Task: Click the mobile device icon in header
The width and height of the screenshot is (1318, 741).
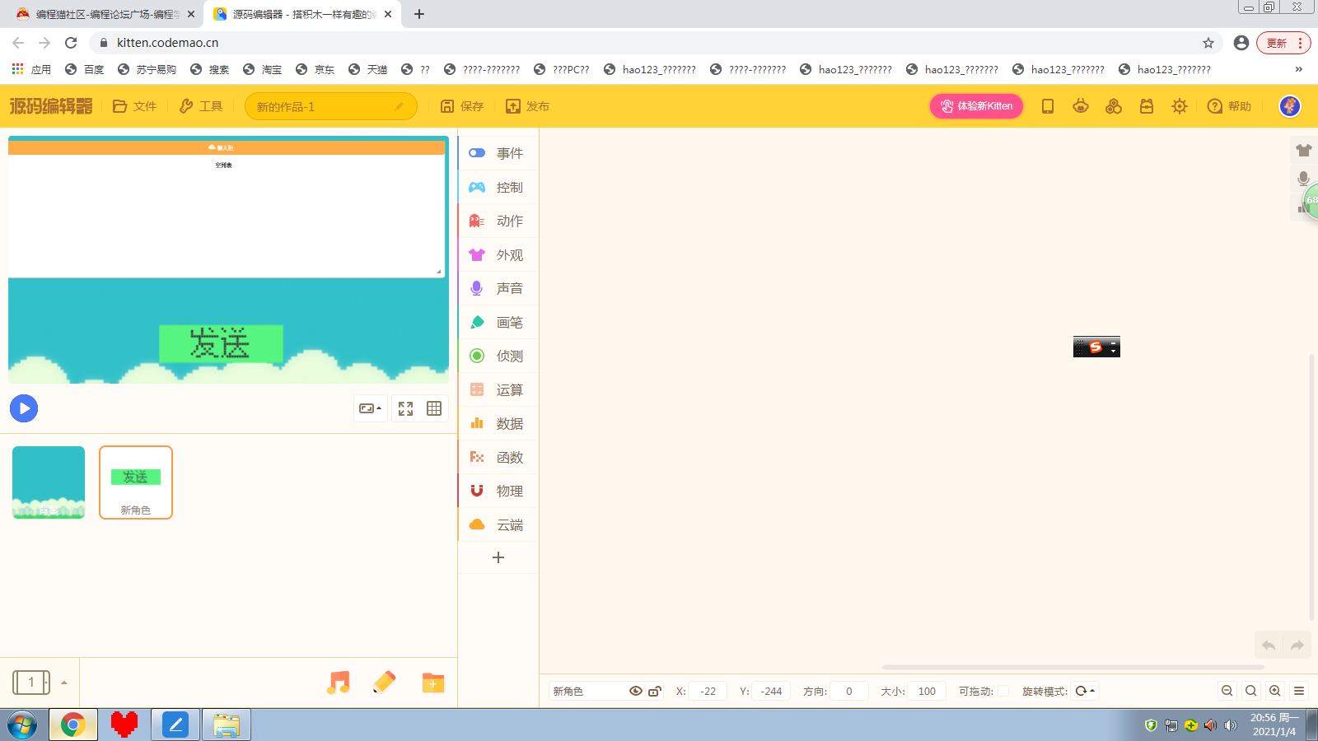Action: tap(1048, 106)
